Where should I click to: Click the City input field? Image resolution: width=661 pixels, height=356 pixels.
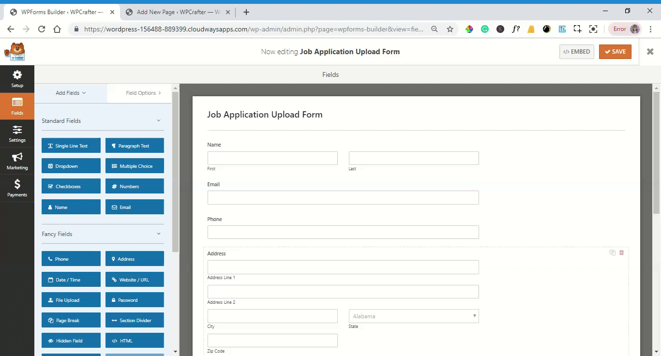(x=272, y=316)
